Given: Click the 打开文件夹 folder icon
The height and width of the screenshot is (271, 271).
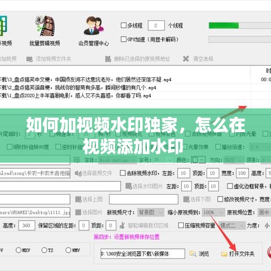Looking at the screenshot, I should [224, 253].
